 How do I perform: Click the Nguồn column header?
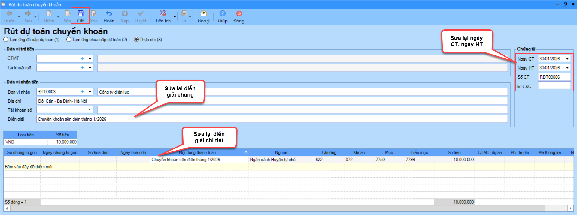[281, 152]
